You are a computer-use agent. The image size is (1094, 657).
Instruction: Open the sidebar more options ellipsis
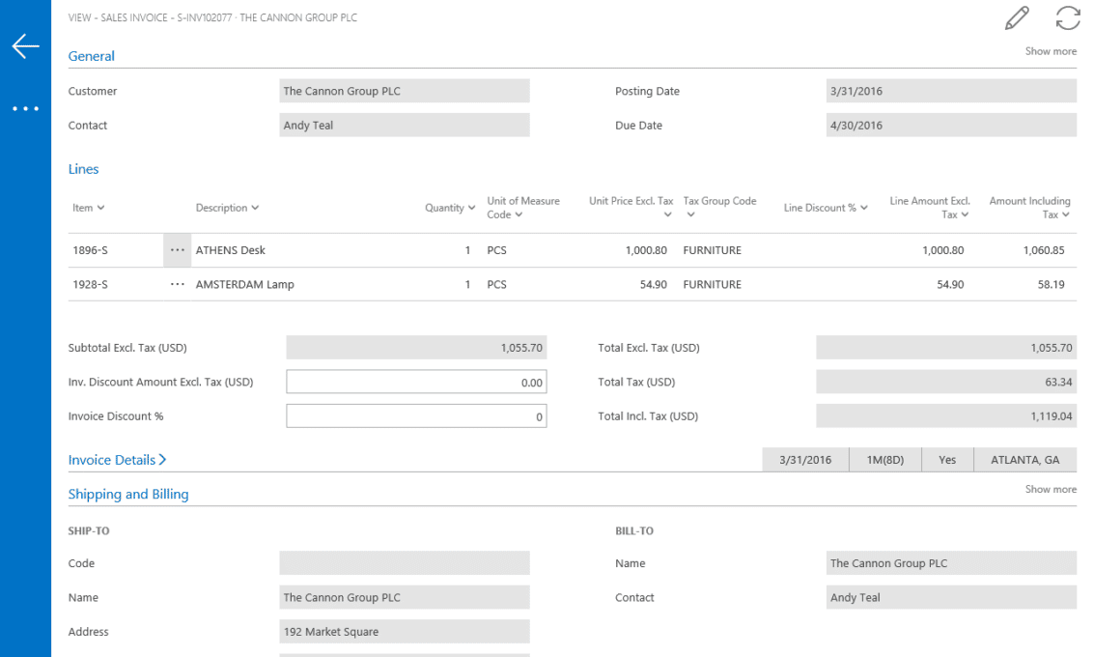click(25, 109)
